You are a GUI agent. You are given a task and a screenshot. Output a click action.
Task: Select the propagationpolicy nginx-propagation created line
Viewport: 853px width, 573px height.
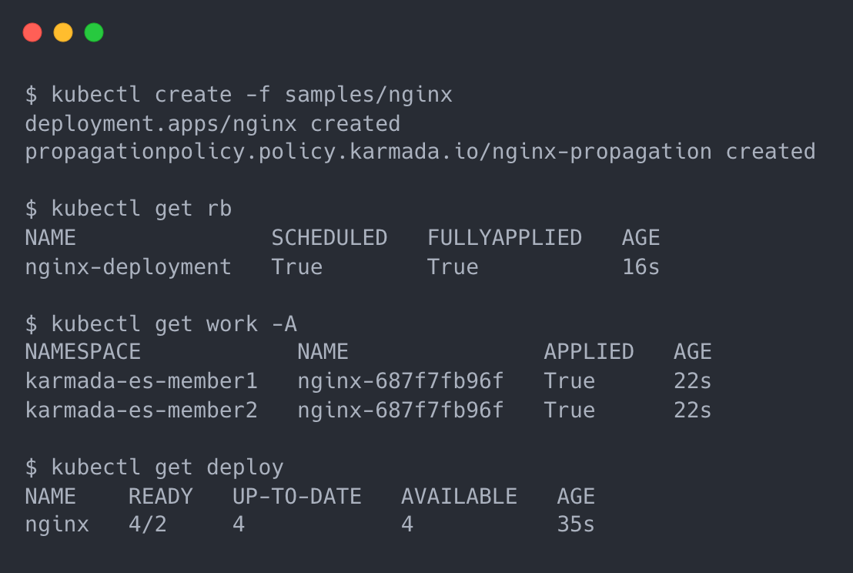[x=420, y=152]
